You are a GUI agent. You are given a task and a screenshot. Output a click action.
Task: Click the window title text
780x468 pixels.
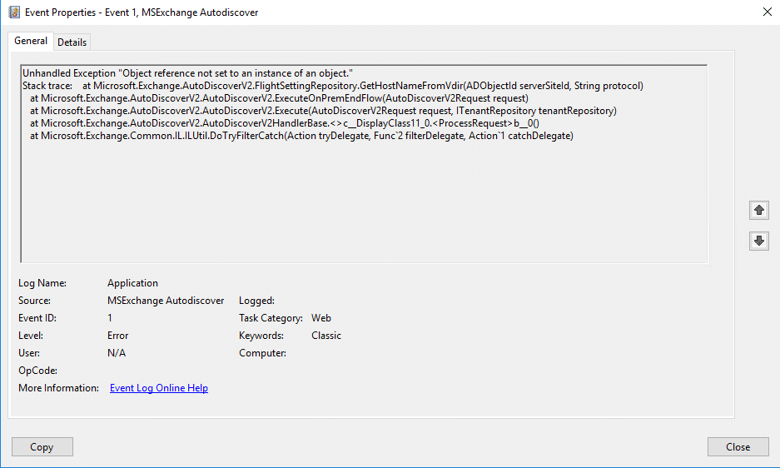tap(142, 12)
